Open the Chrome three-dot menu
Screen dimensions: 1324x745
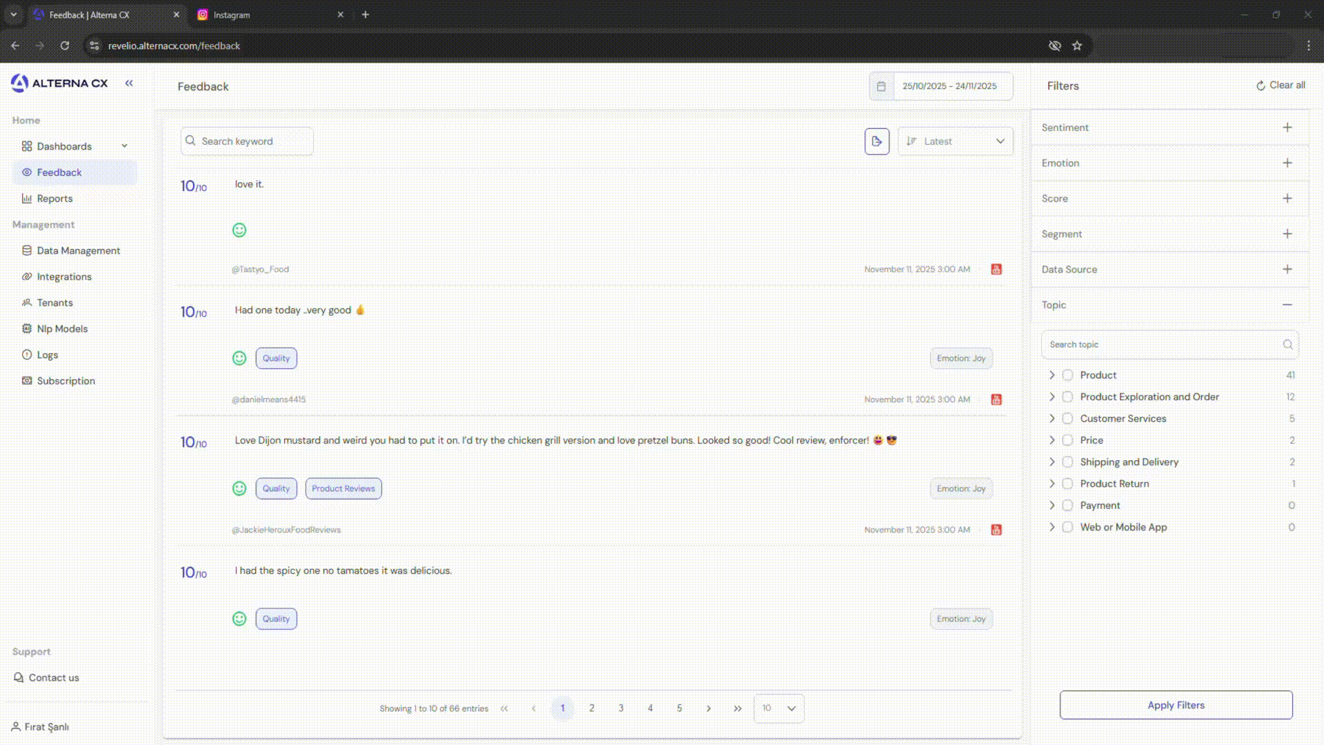click(1308, 46)
